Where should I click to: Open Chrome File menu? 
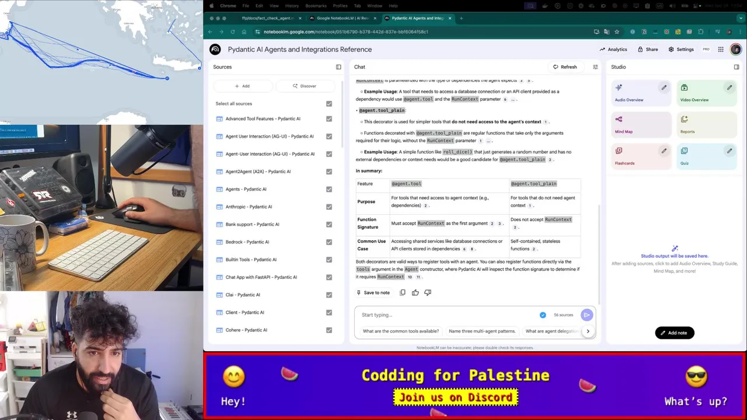(246, 6)
